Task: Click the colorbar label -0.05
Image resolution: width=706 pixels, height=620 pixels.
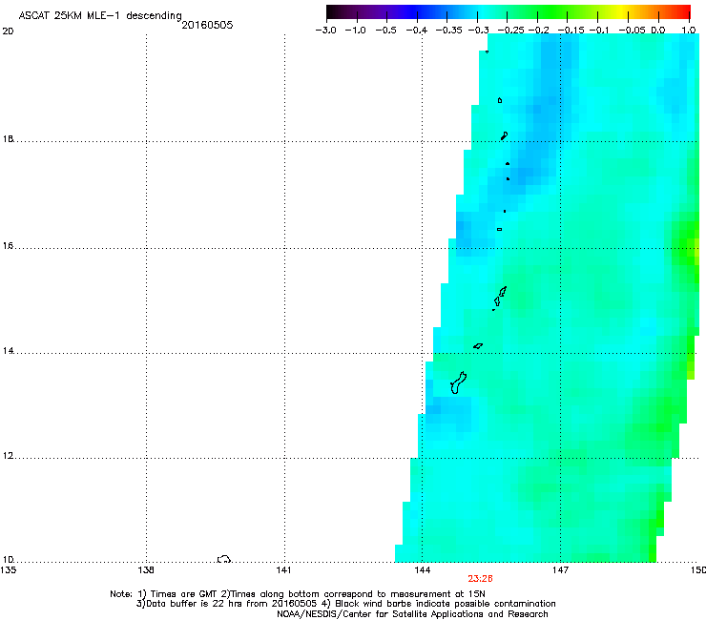Action: tap(632, 31)
